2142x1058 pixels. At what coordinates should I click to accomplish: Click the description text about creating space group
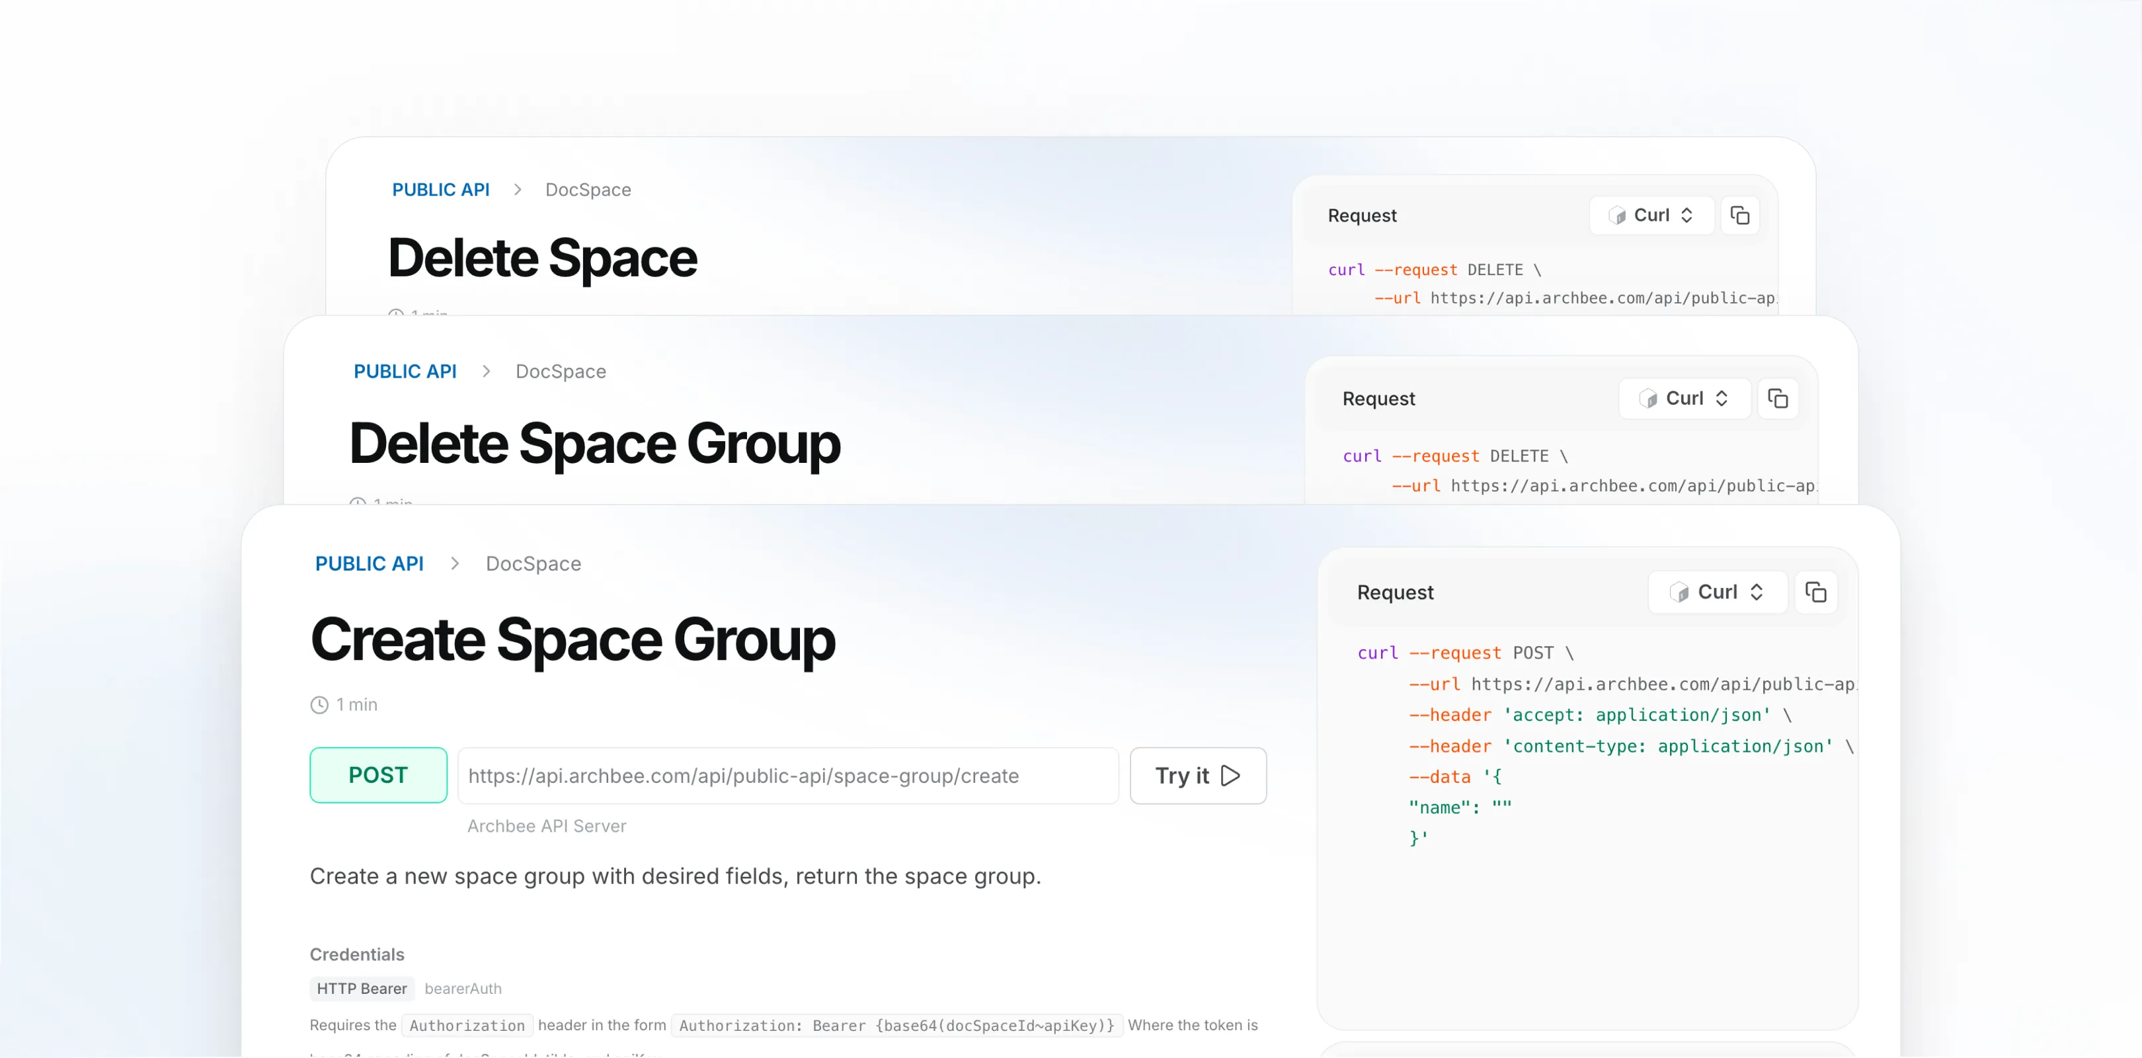(675, 876)
